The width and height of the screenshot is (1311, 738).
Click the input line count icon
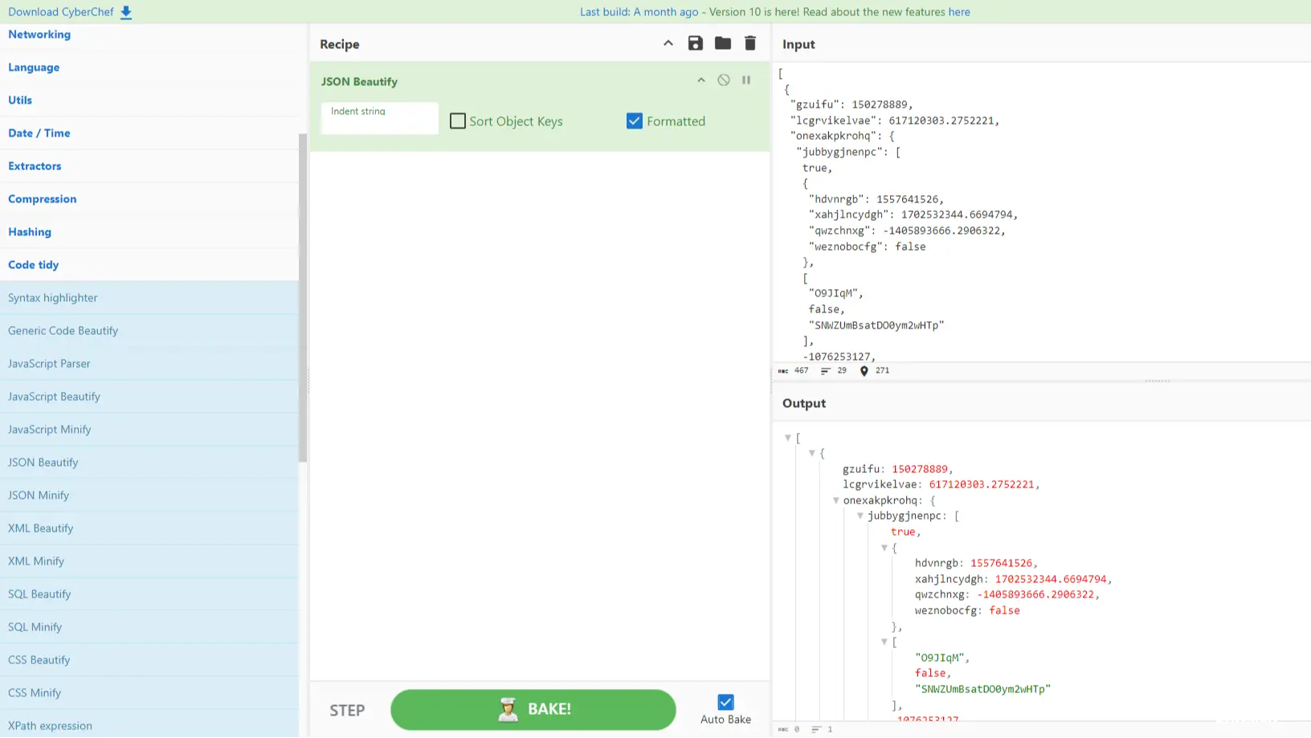(x=826, y=371)
